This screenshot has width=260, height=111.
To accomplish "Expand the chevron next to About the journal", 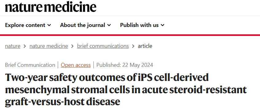I will tap(109, 25).
